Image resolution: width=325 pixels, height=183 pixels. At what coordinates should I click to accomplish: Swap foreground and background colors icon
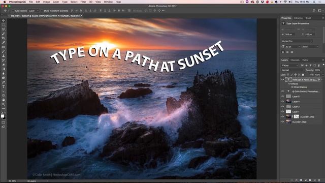tap(5, 113)
